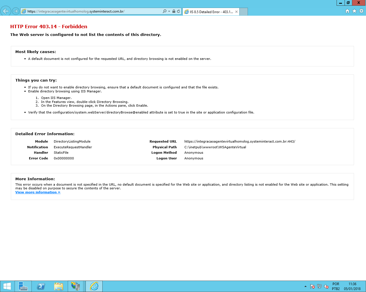Open File Explorer from taskbar
The image size is (366, 292).
(58, 286)
